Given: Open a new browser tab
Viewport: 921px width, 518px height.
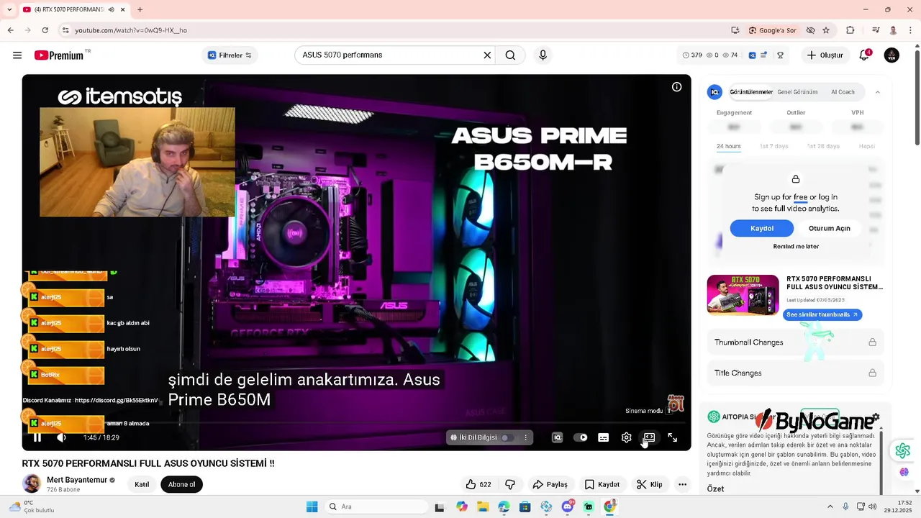Looking at the screenshot, I should pyautogui.click(x=140, y=9).
